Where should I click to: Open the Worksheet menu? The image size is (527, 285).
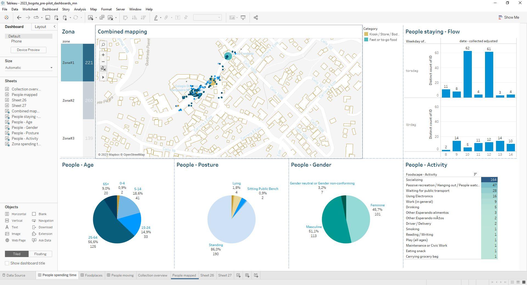click(30, 9)
